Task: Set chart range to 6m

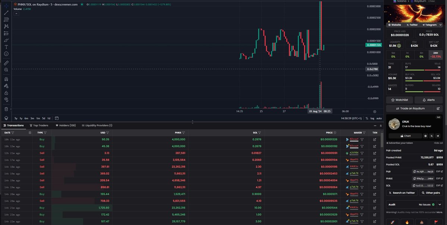Action: (x=26, y=118)
